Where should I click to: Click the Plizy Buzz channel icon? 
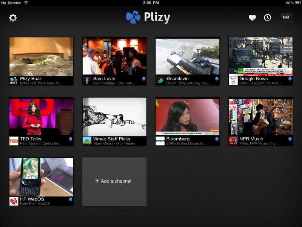[x=14, y=81]
